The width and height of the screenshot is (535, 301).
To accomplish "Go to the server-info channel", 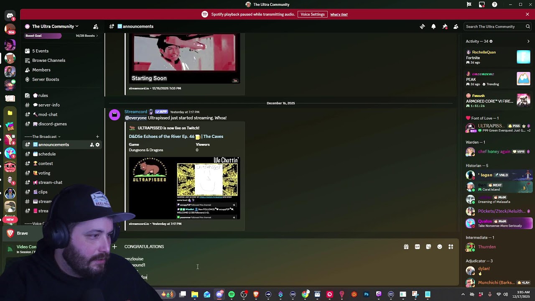I will click(63, 105).
